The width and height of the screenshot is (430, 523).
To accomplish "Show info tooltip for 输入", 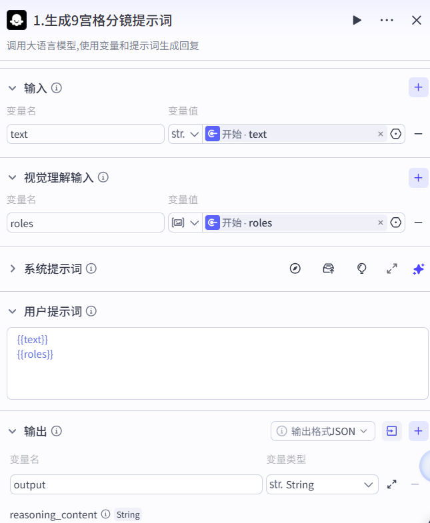I will [x=57, y=88].
